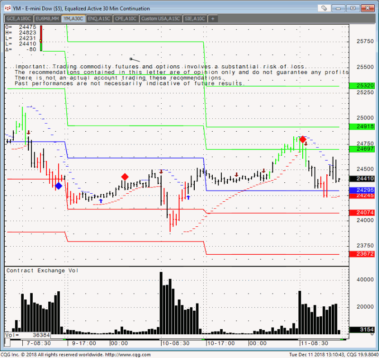Click the red diamond at the chart's highest peak
This screenshot has width=379, height=358.
coord(303,139)
